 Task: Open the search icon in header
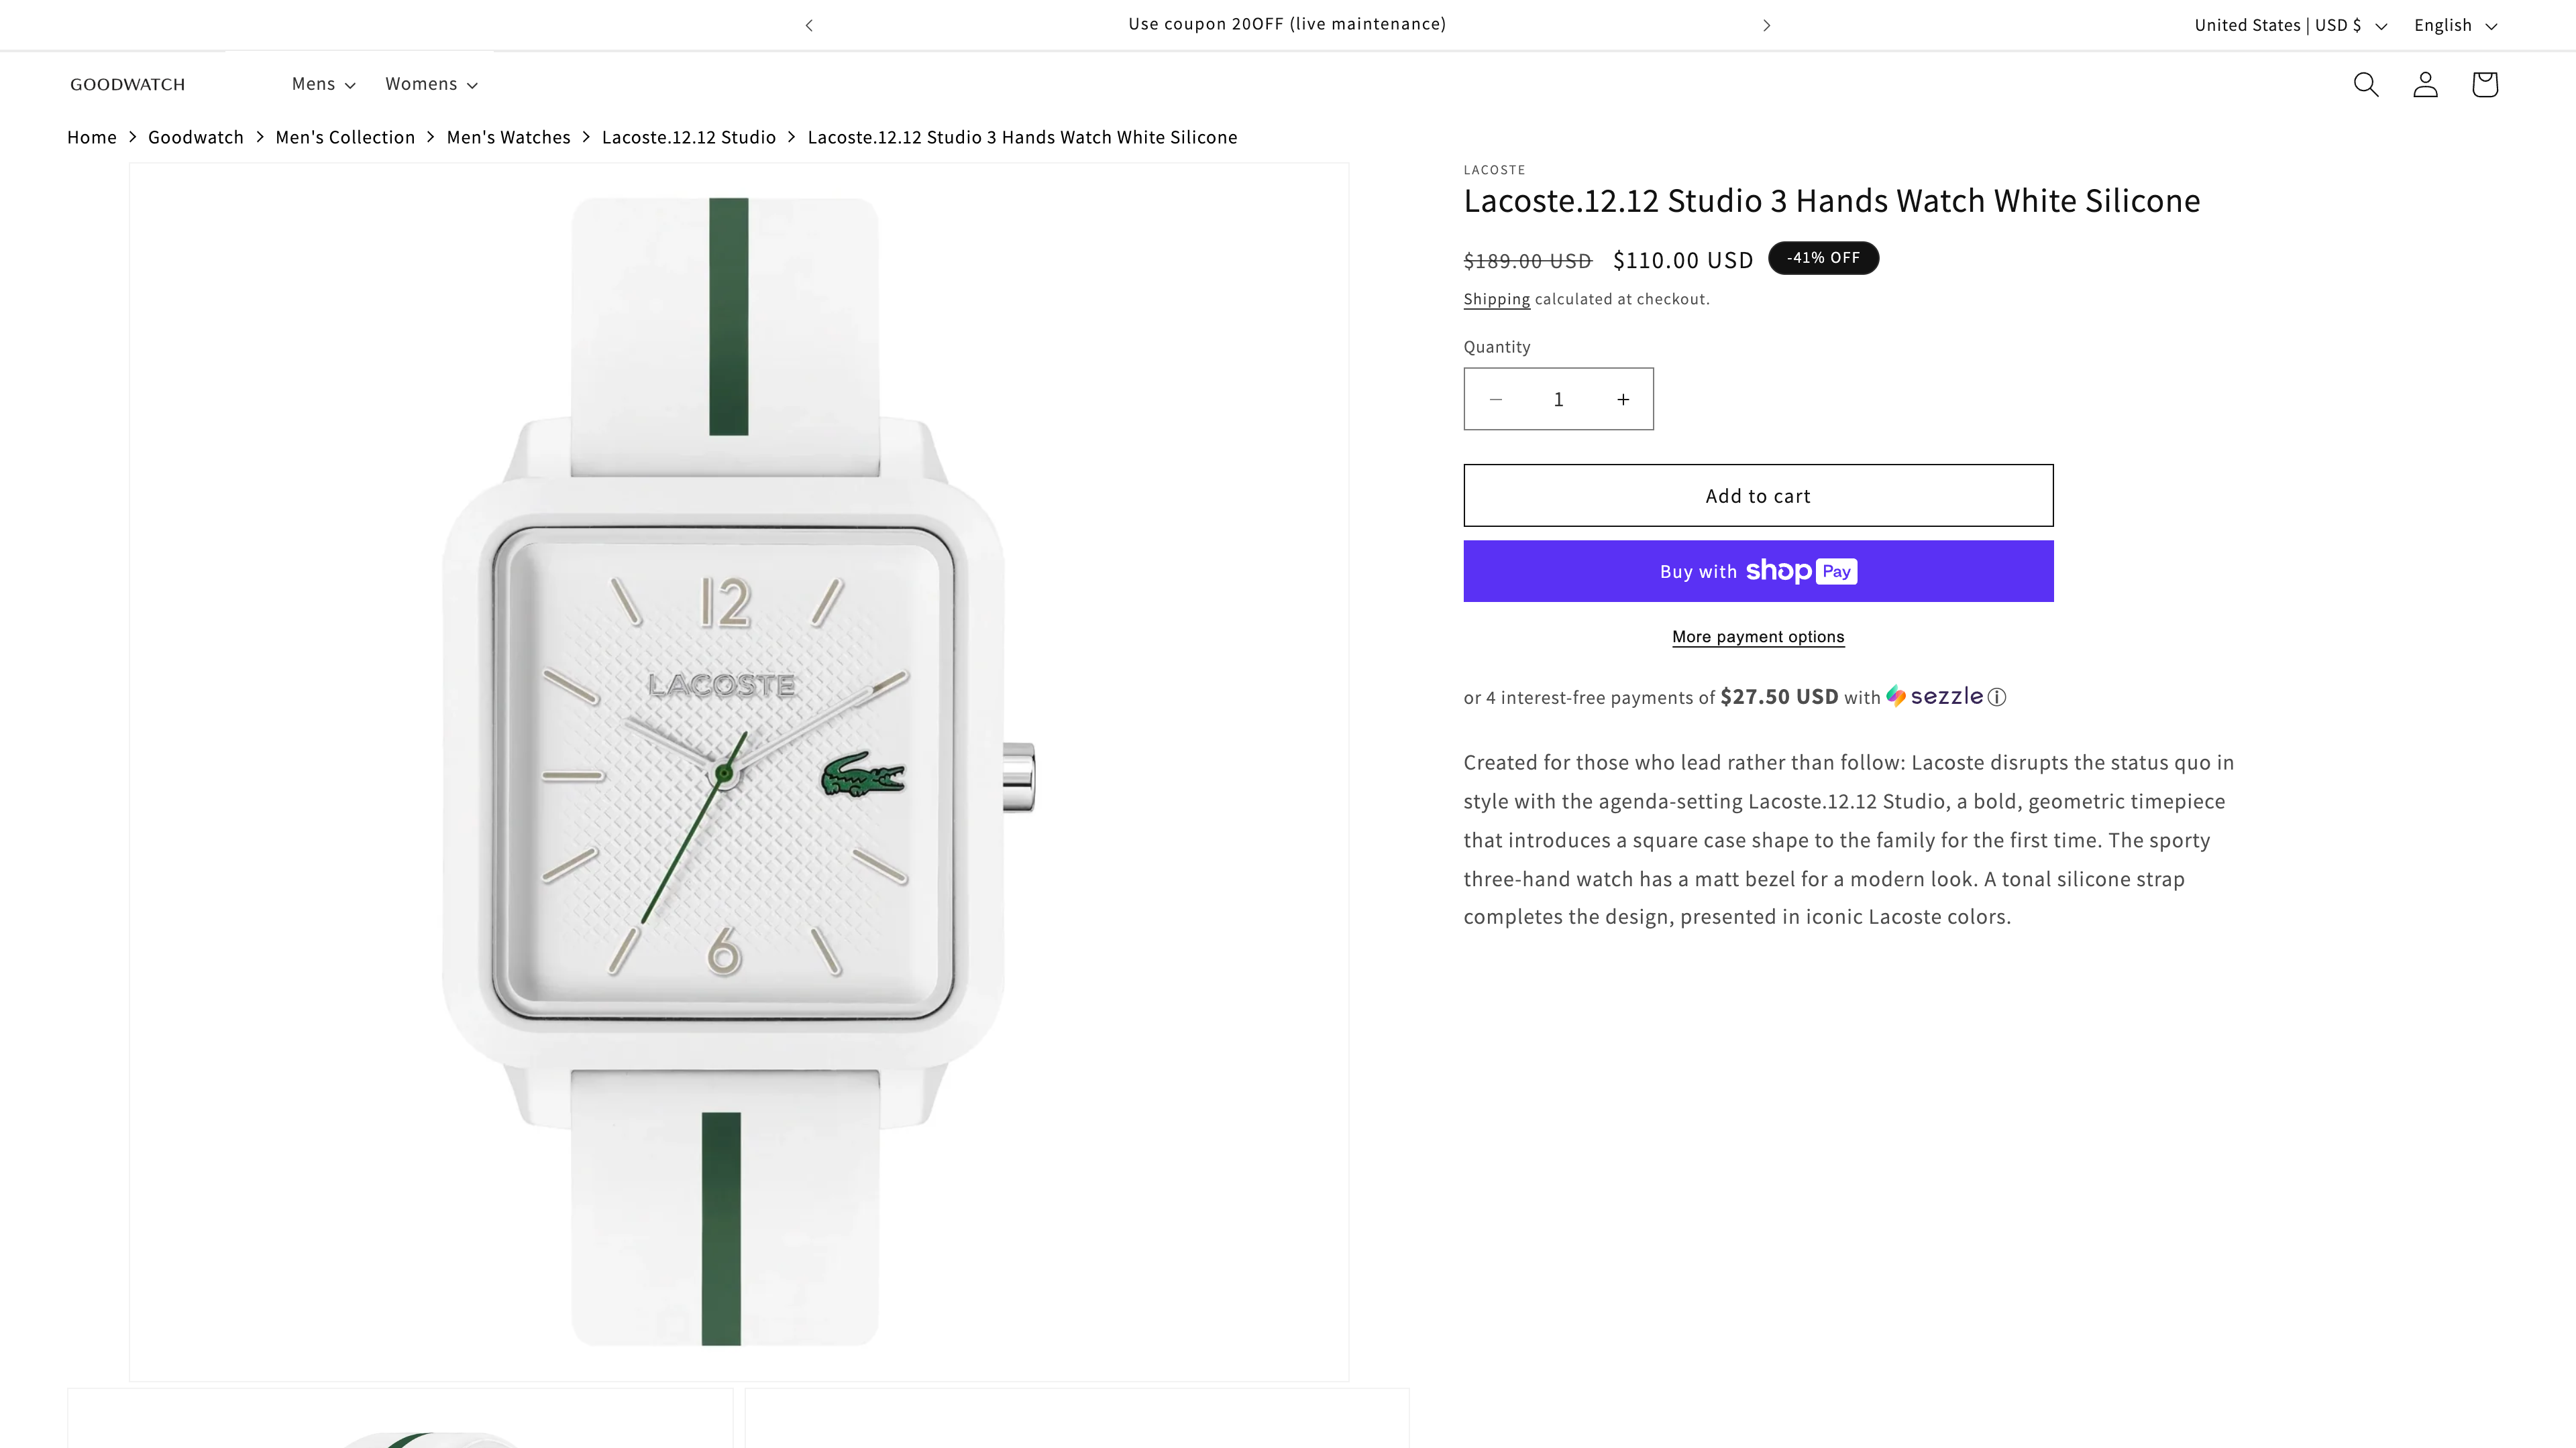click(2365, 85)
